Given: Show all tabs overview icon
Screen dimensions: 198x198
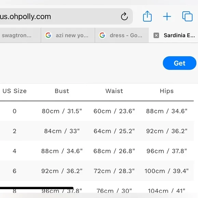Looking at the screenshot, I should 187,16.
